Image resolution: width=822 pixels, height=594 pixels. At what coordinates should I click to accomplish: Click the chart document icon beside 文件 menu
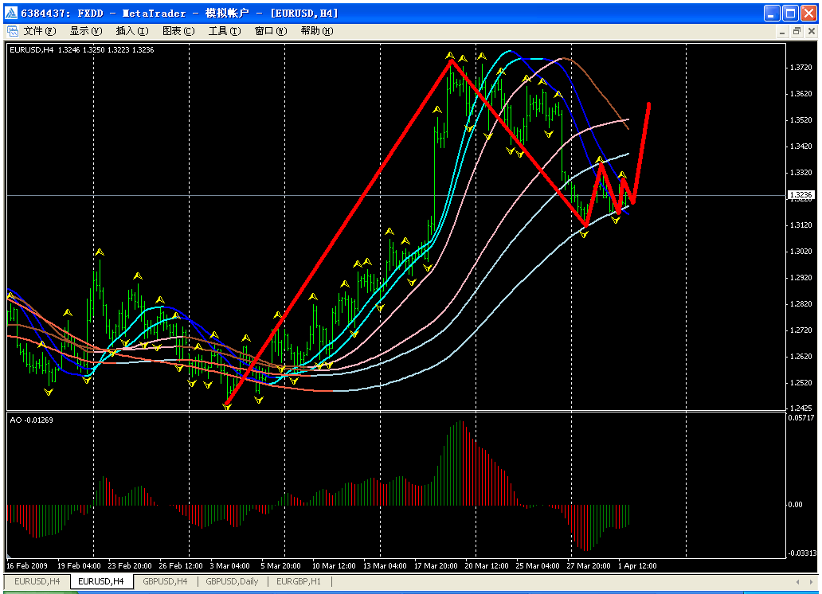coord(12,31)
